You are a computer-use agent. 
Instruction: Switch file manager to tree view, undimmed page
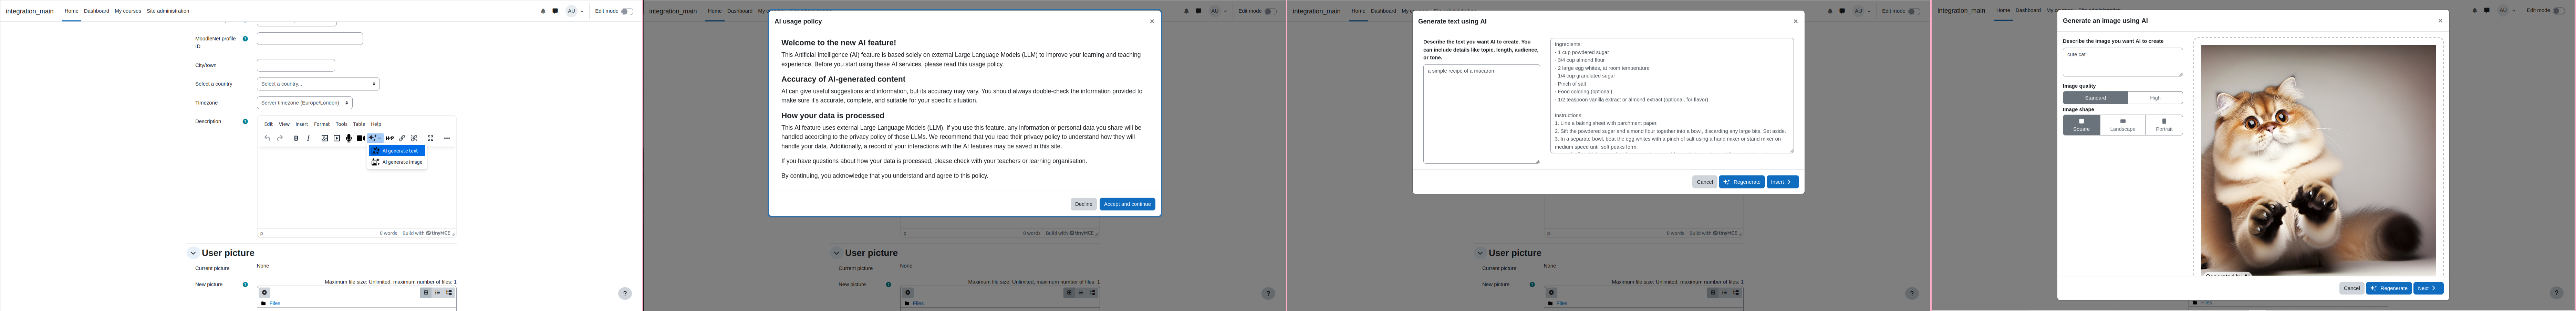[449, 293]
